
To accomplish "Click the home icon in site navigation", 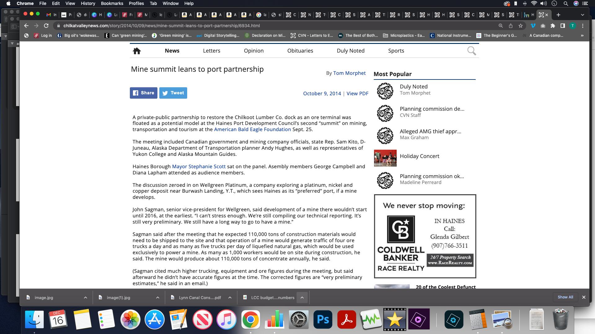I will point(137,51).
